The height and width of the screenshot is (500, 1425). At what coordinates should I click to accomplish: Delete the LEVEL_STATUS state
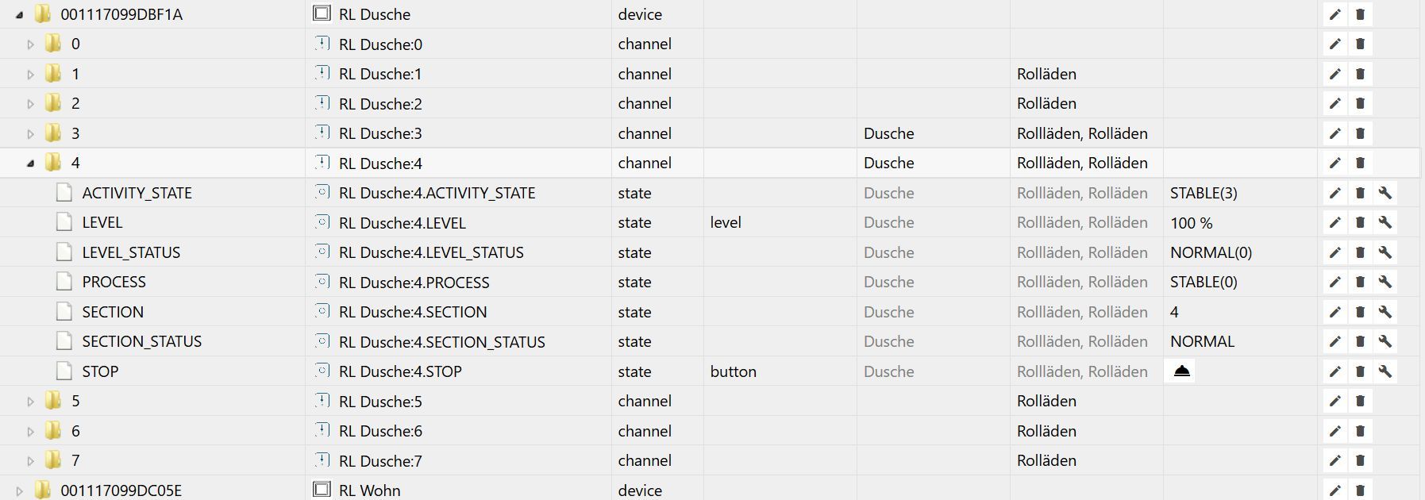(1360, 252)
